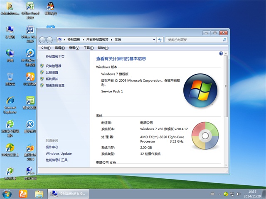The image size is (266, 199).
Task: Expand breadcrumb arrow after 控制面板
Action: point(84,40)
